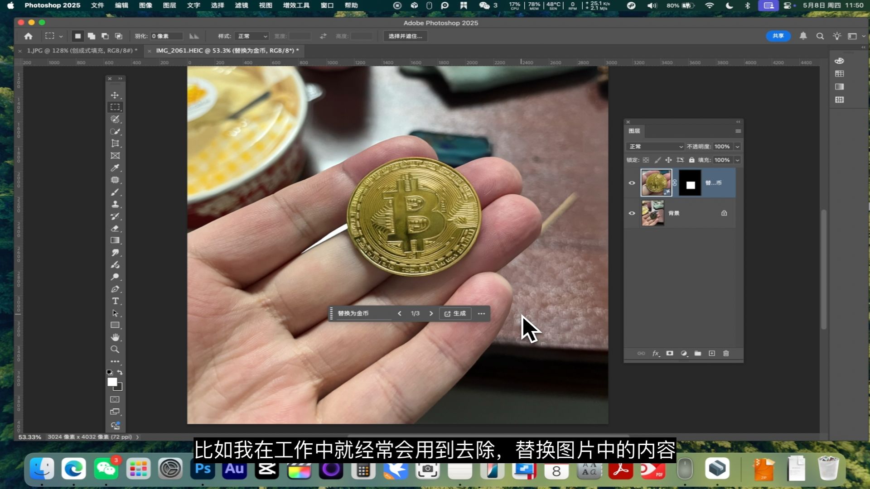Create new layer with plus icon
870x489 pixels.
click(712, 354)
